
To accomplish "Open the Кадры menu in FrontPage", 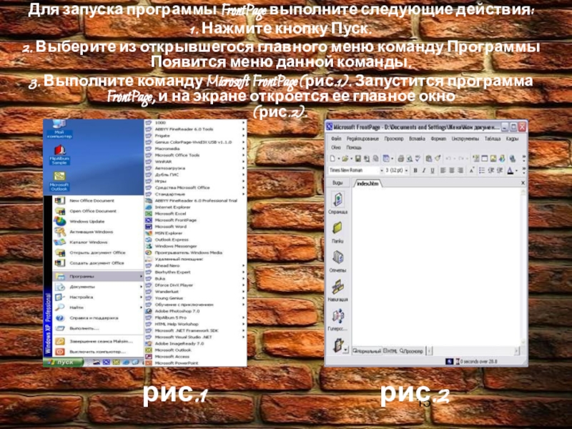I will click(512, 139).
